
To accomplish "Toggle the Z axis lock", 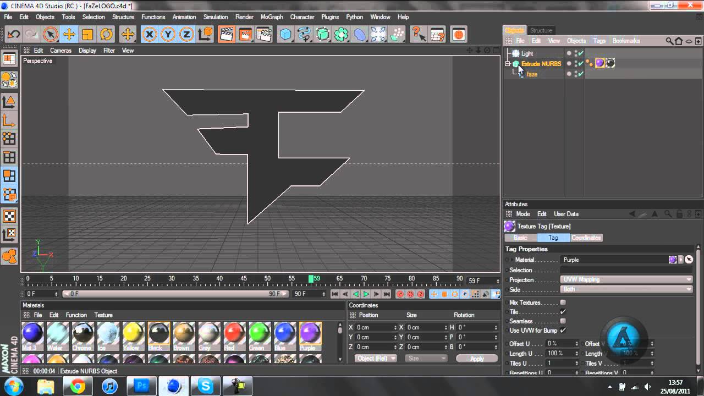I will [x=186, y=35].
